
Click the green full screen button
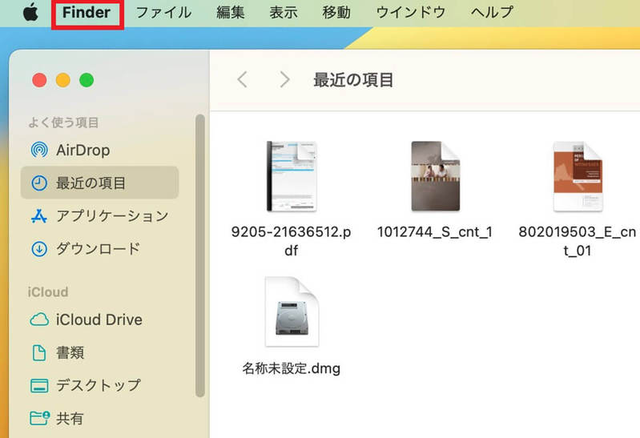87,80
